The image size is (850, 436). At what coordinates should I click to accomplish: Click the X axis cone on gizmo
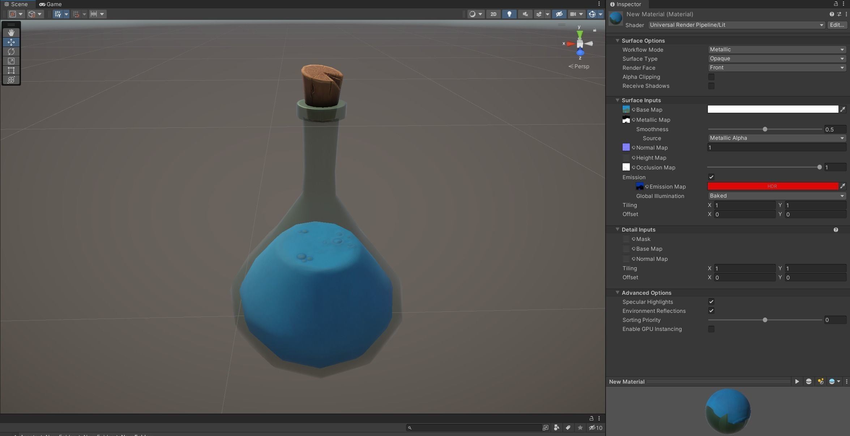click(x=571, y=44)
